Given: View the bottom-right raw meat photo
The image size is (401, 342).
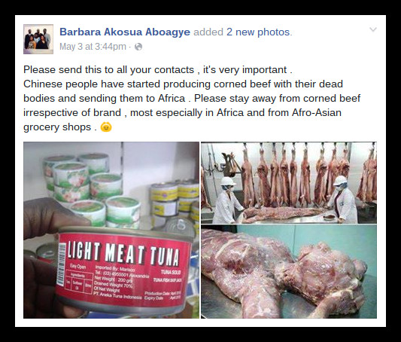Looking at the screenshot, I should coord(289,272).
